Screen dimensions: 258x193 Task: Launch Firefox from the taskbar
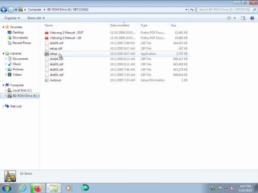38,188
